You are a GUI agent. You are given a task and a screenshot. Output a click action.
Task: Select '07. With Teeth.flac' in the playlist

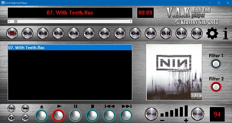70,48
